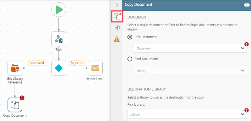
Task: Select the Copy Document workflow step
Action: (15, 105)
